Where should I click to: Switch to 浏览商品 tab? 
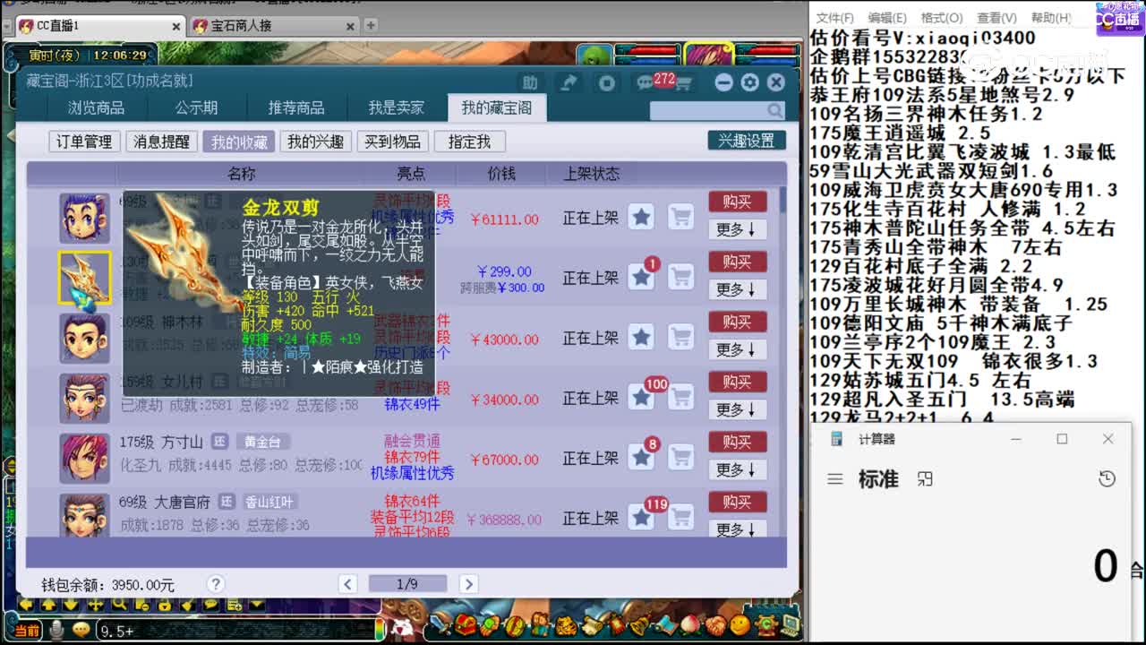click(x=96, y=108)
